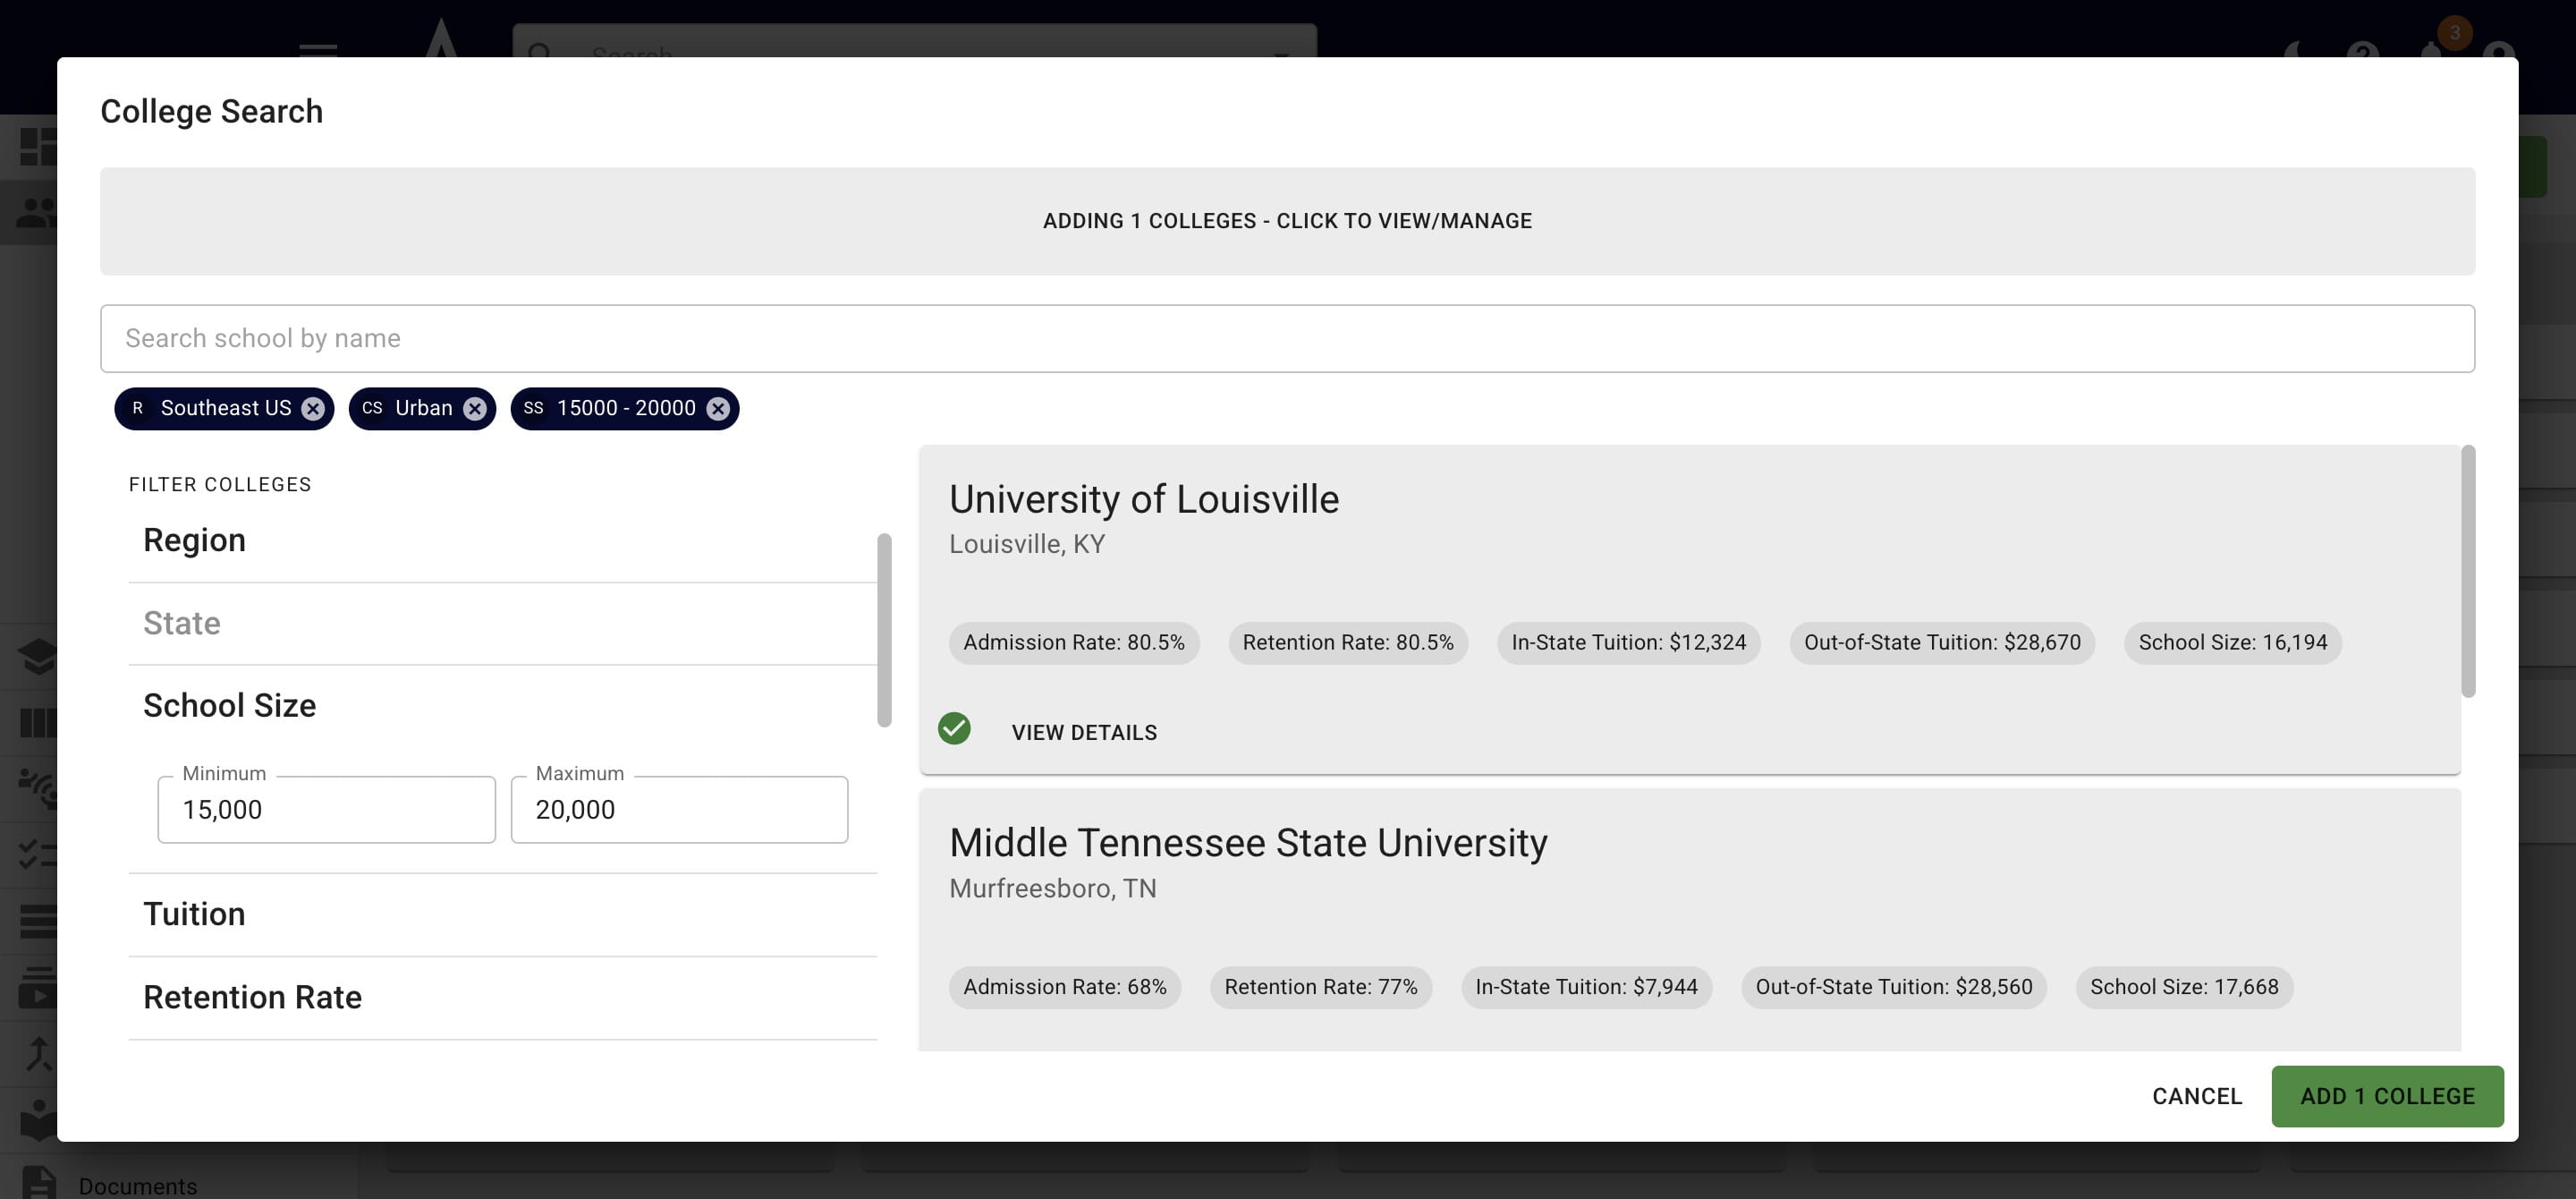2576x1199 pixels.
Task: Click the Documents item in background sidebar
Action: point(138,1186)
